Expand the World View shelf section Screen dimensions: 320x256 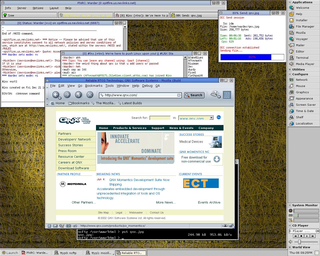(290, 247)
